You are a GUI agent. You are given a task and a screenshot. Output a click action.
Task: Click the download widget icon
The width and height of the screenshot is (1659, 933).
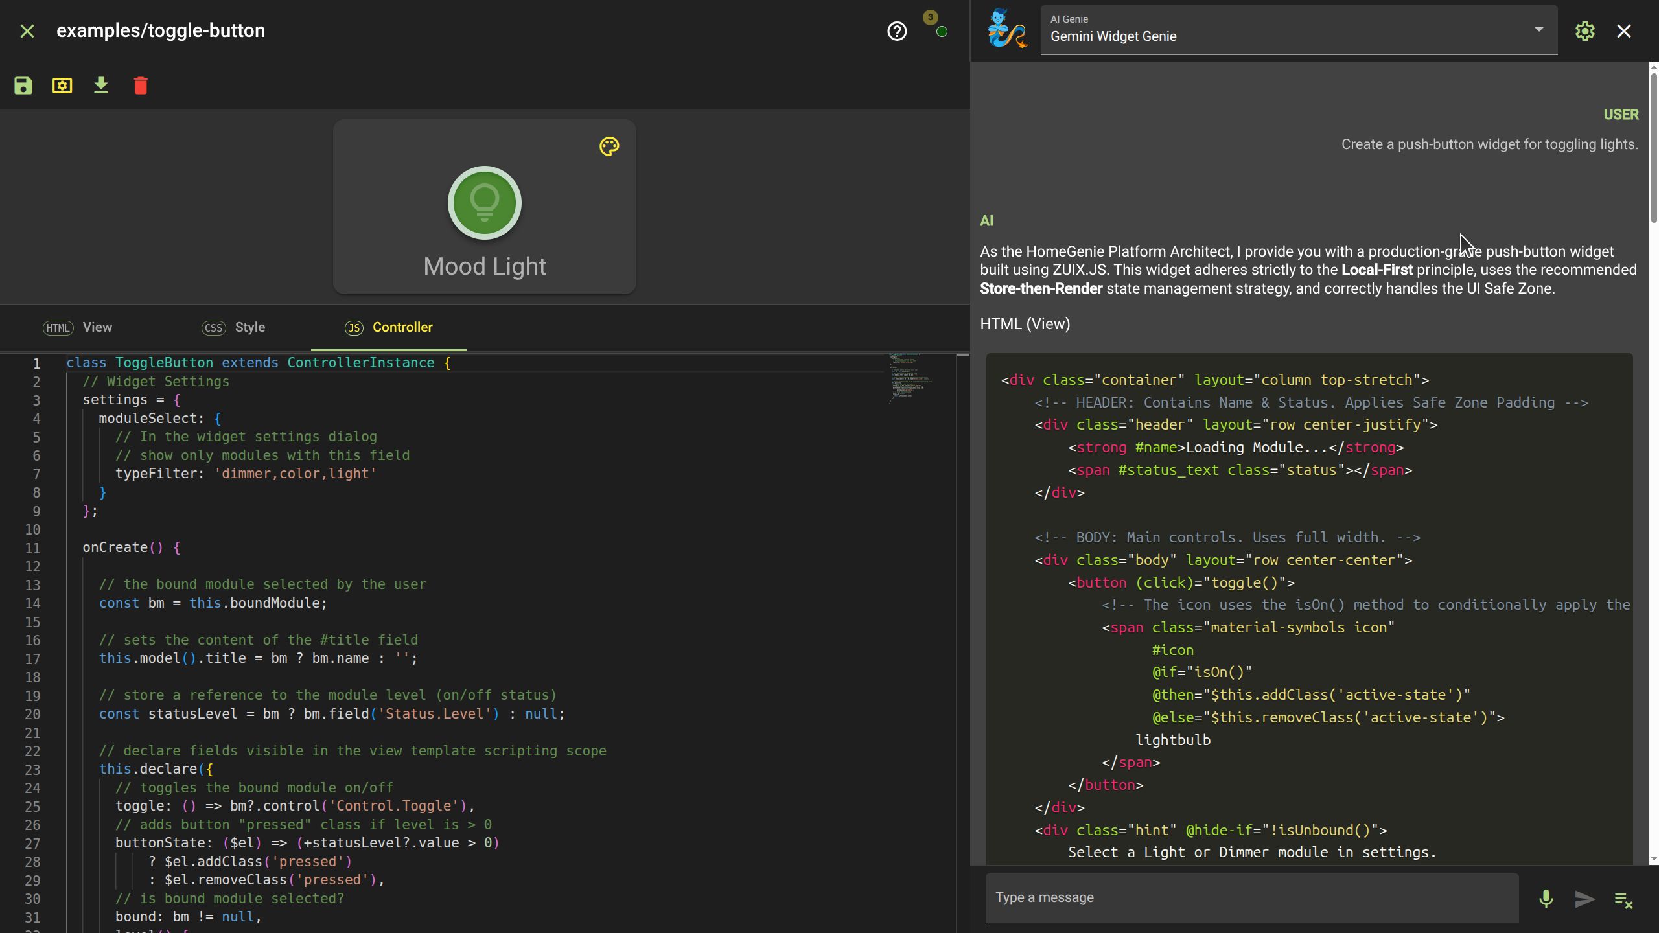coord(101,86)
